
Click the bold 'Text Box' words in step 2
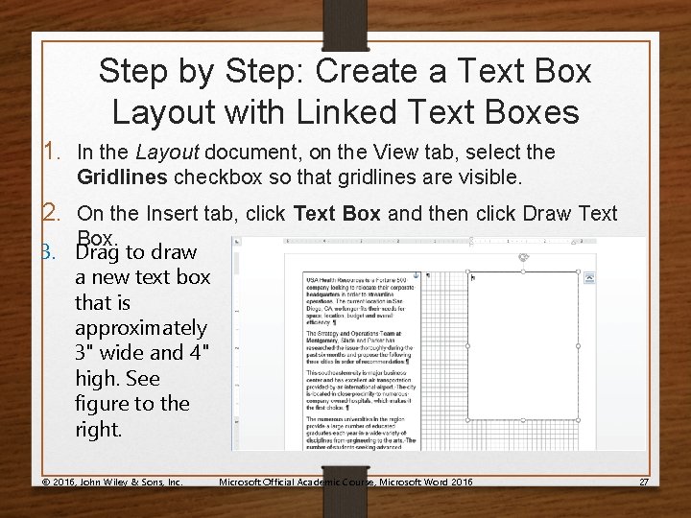(x=337, y=214)
